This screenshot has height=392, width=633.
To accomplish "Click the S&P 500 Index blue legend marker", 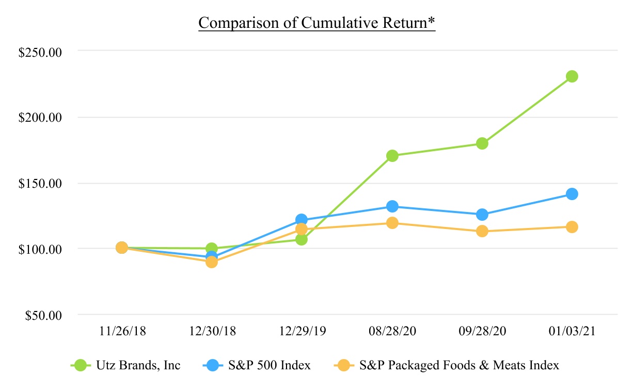I will [x=212, y=365].
